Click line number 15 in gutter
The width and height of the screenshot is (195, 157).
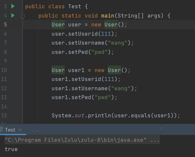click(4, 115)
